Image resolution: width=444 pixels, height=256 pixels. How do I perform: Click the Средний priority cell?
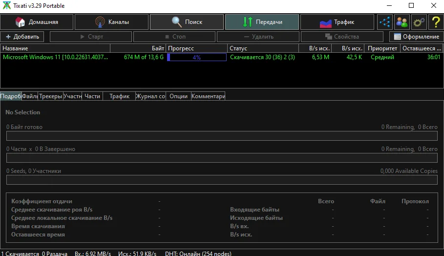382,57
